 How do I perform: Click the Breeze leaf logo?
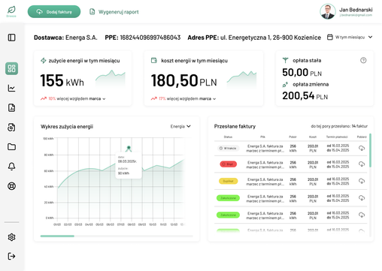(x=11, y=11)
